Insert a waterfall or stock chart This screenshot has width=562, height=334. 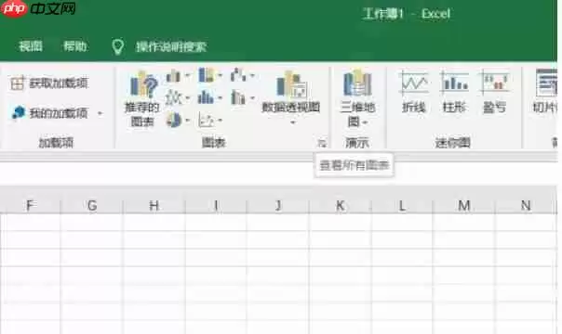(x=238, y=74)
